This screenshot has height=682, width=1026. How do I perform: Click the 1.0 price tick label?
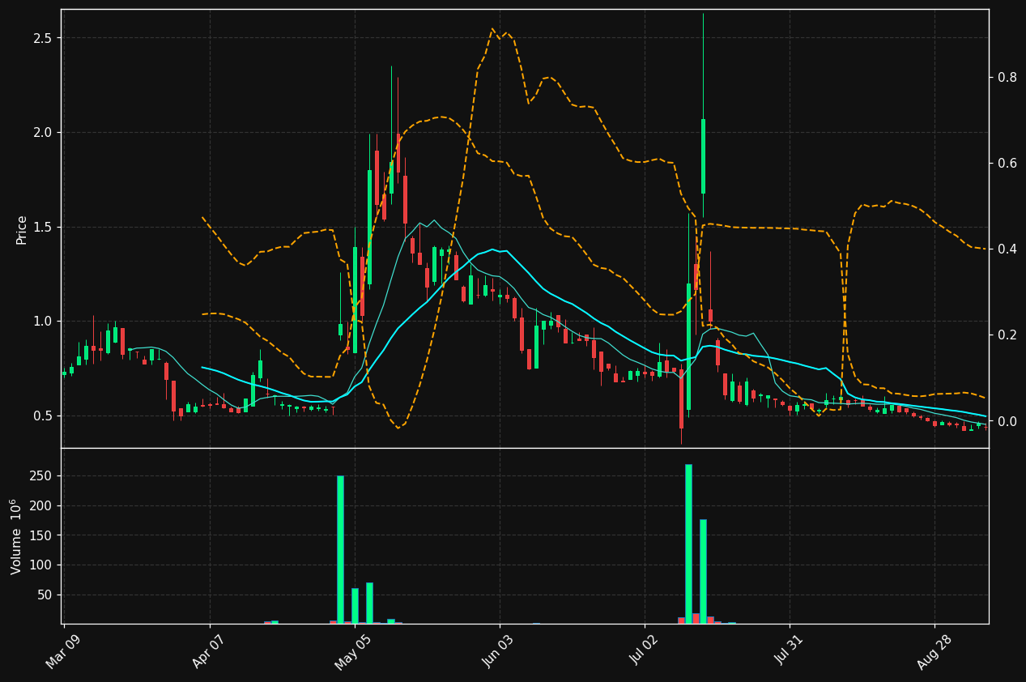[x=44, y=322]
